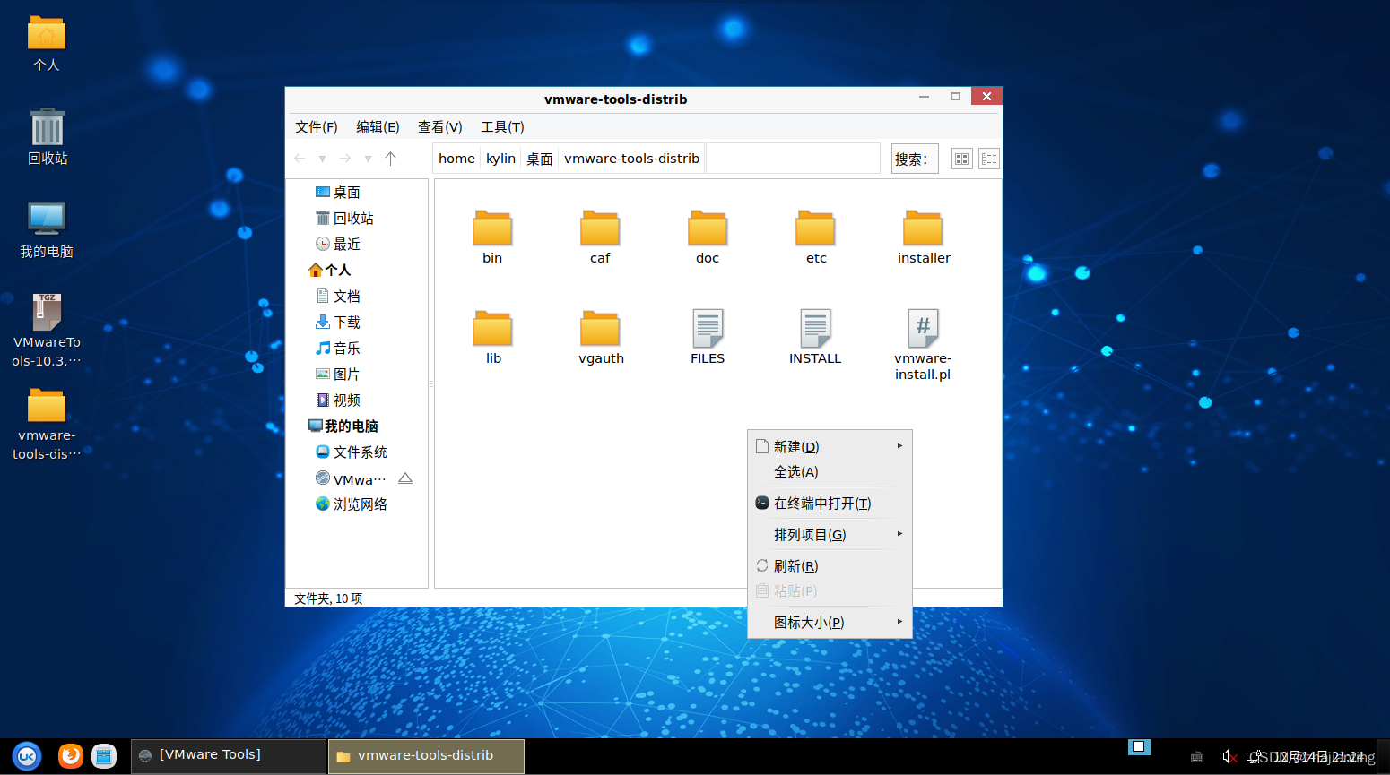The height and width of the screenshot is (775, 1390).
Task: Open 我的电脑 icon on desktop
Action: [x=47, y=230]
